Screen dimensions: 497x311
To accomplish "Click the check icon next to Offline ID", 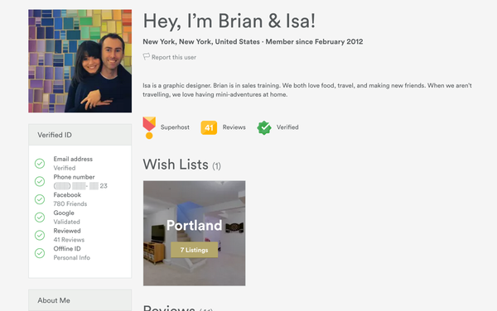I will (x=40, y=253).
